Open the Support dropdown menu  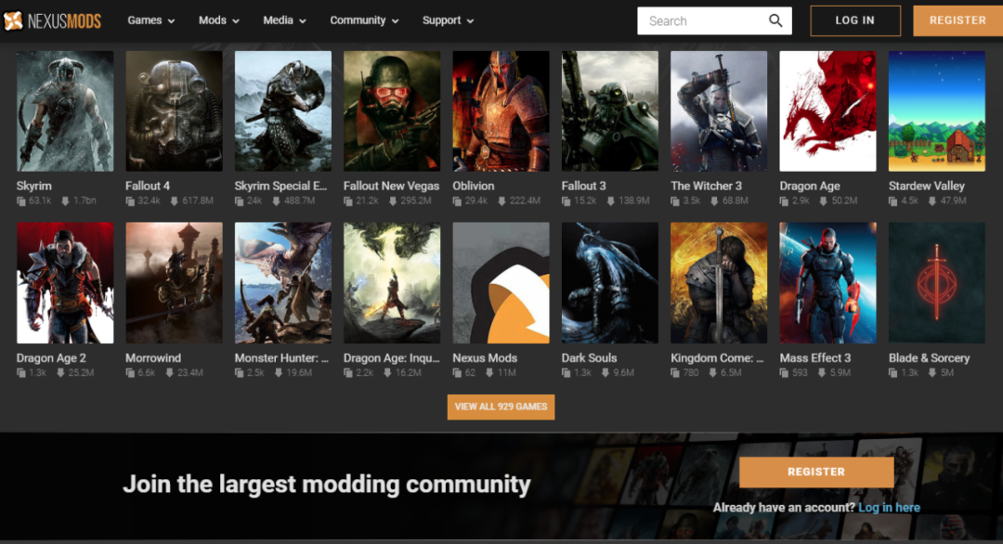(448, 20)
